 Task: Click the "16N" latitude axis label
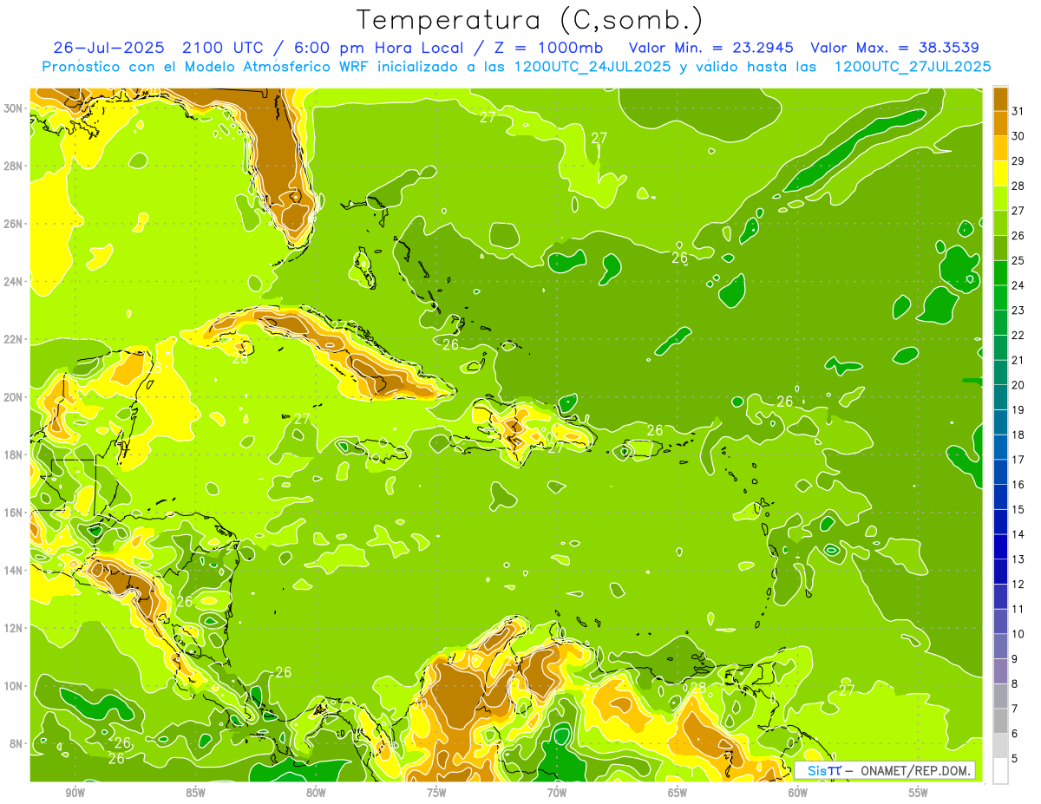pos(13,513)
